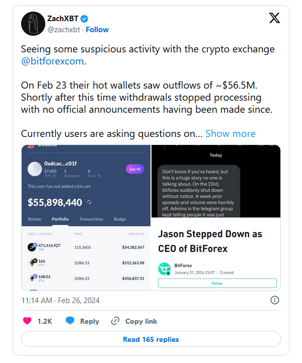This screenshot has height=363, width=302.
Task: Select the Stream tab
Action: [34, 219]
